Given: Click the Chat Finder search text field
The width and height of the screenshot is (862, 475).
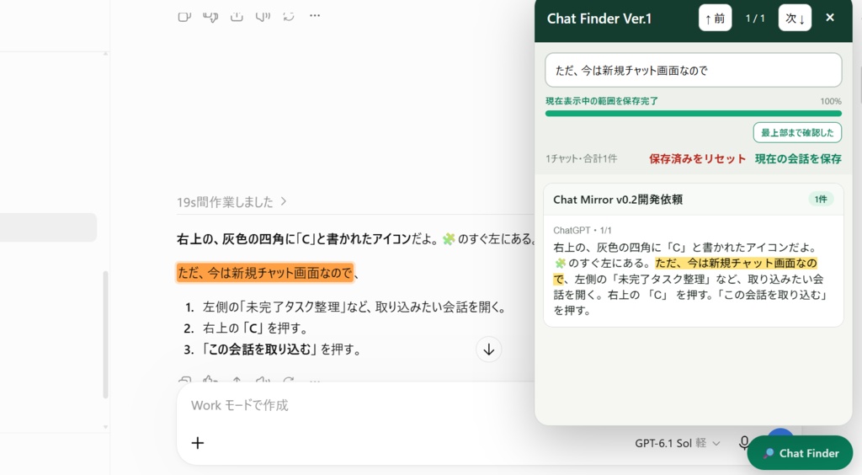Looking at the screenshot, I should pos(694,71).
